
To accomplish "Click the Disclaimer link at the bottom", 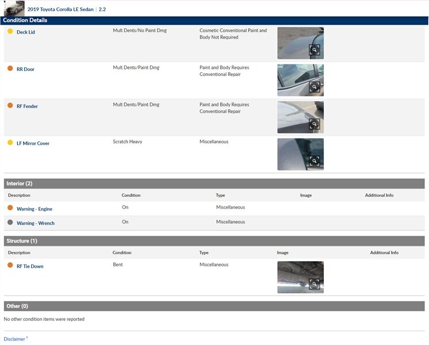I will coord(14,339).
